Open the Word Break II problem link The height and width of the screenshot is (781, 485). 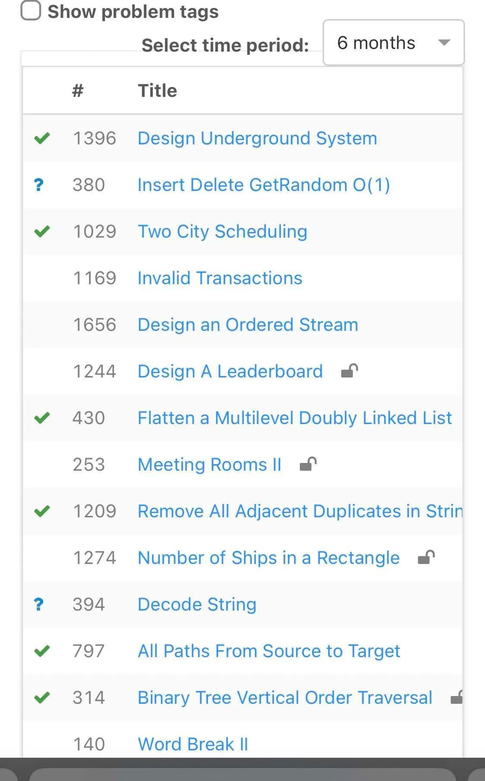[x=193, y=744]
